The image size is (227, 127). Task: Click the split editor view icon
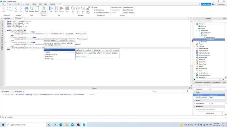[191, 18]
